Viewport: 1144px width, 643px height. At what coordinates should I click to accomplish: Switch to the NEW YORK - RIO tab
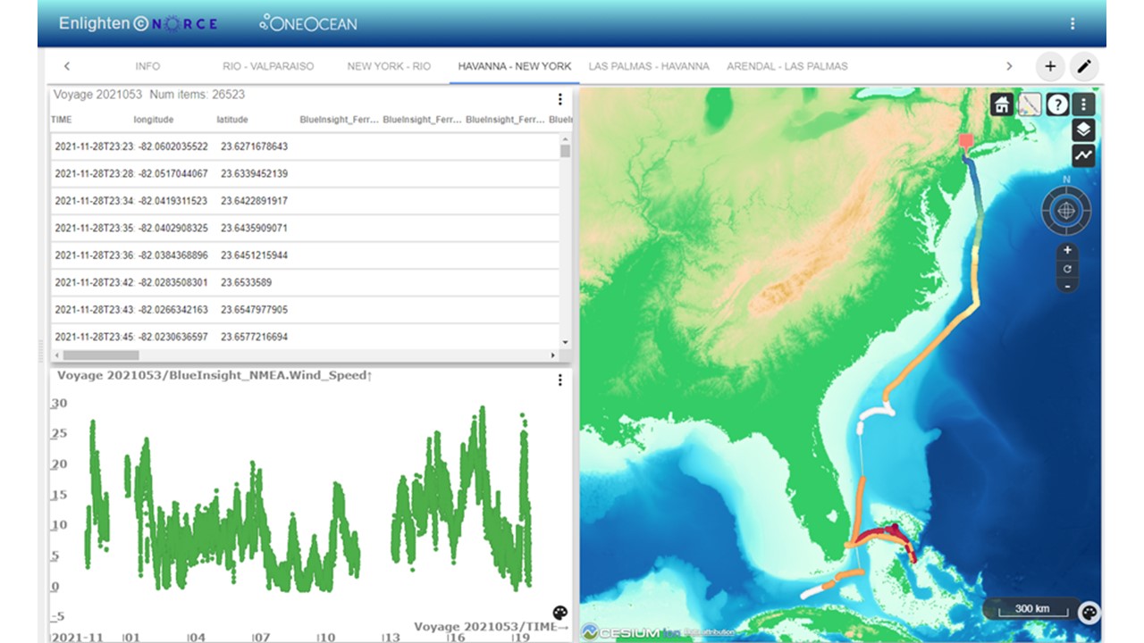389,66
